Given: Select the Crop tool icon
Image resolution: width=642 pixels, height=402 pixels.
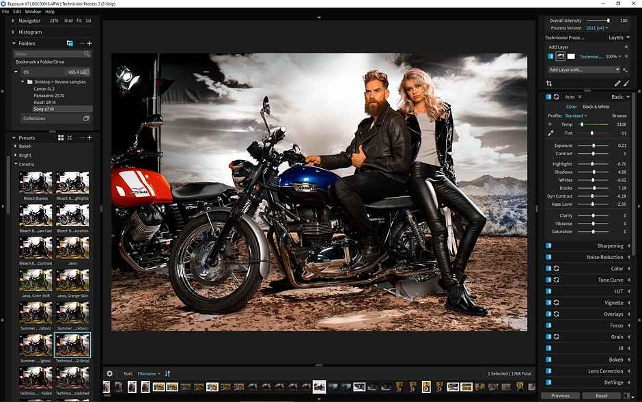Looking at the screenshot, I should coord(549,83).
